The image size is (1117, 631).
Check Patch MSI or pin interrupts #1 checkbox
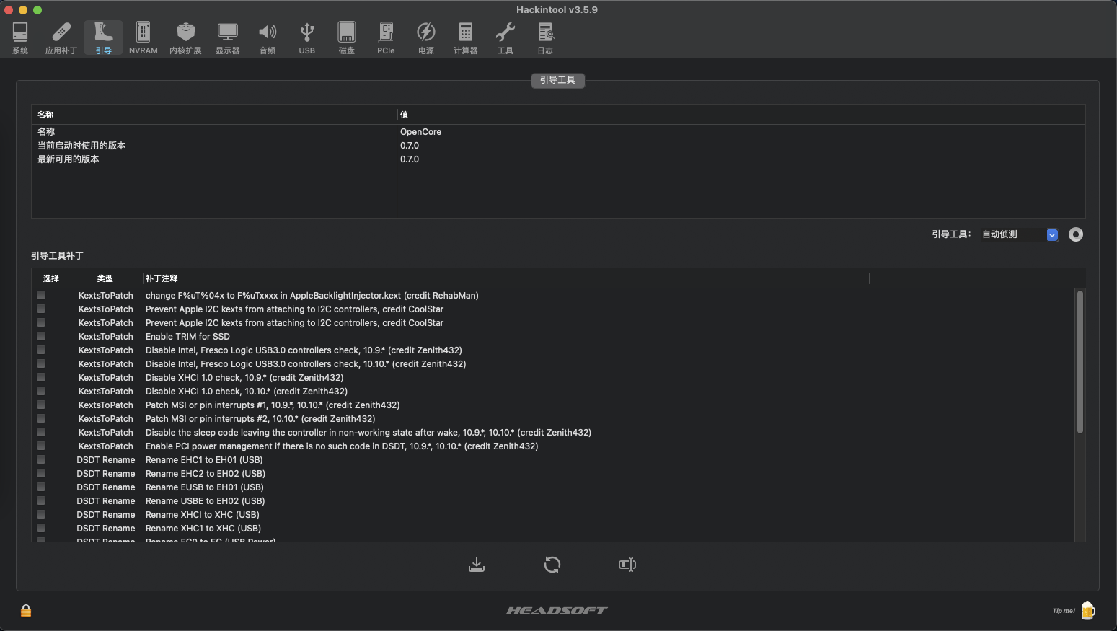pyautogui.click(x=41, y=405)
